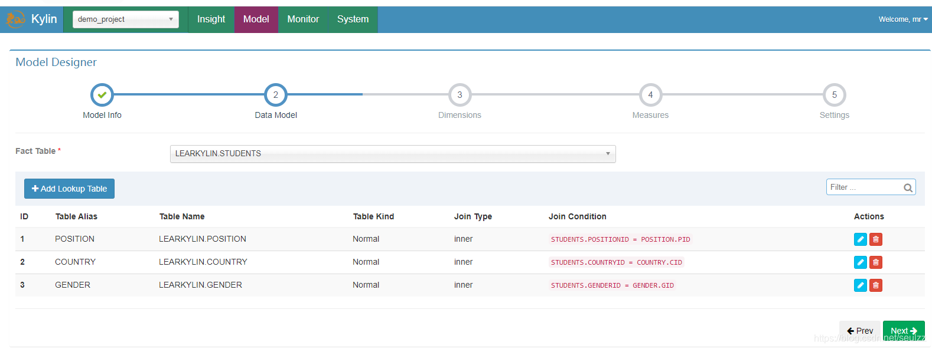Jump to step 4 Measures circle
The width and height of the screenshot is (932, 349).
[x=650, y=94]
